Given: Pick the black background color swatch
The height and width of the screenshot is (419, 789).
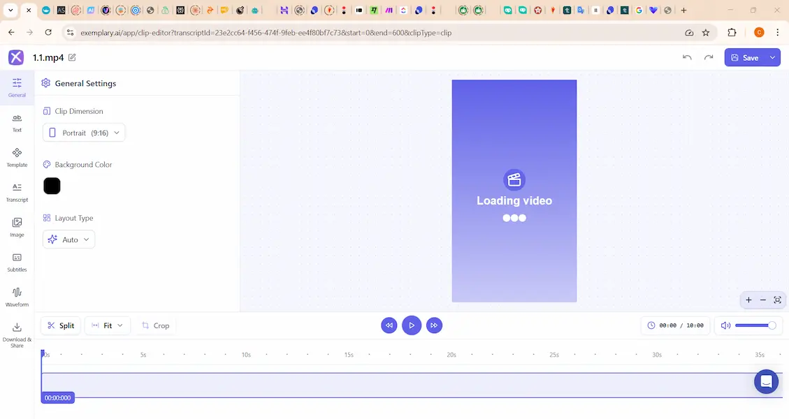Looking at the screenshot, I should (x=52, y=186).
